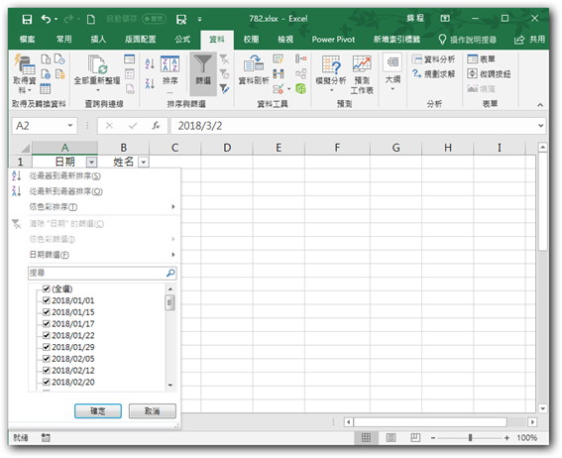Sort descending Z to A icon
The width and height of the screenshot is (562, 458).
[150, 83]
